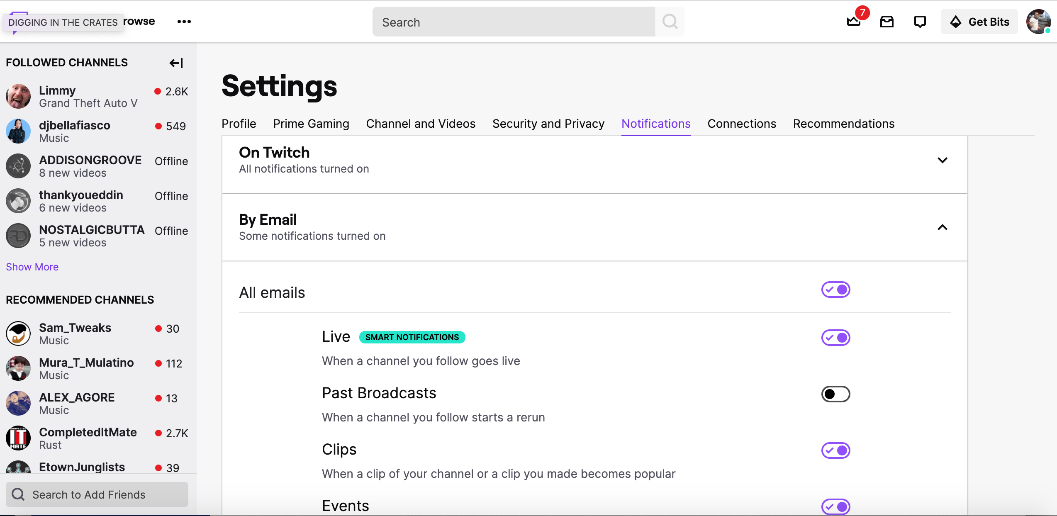Open djbellafiasco's channel name link
Image resolution: width=1057 pixels, height=516 pixels.
pyautogui.click(x=75, y=125)
